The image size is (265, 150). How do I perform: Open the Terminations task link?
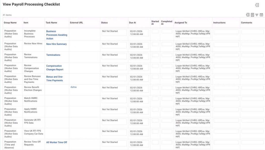pos(53,55)
